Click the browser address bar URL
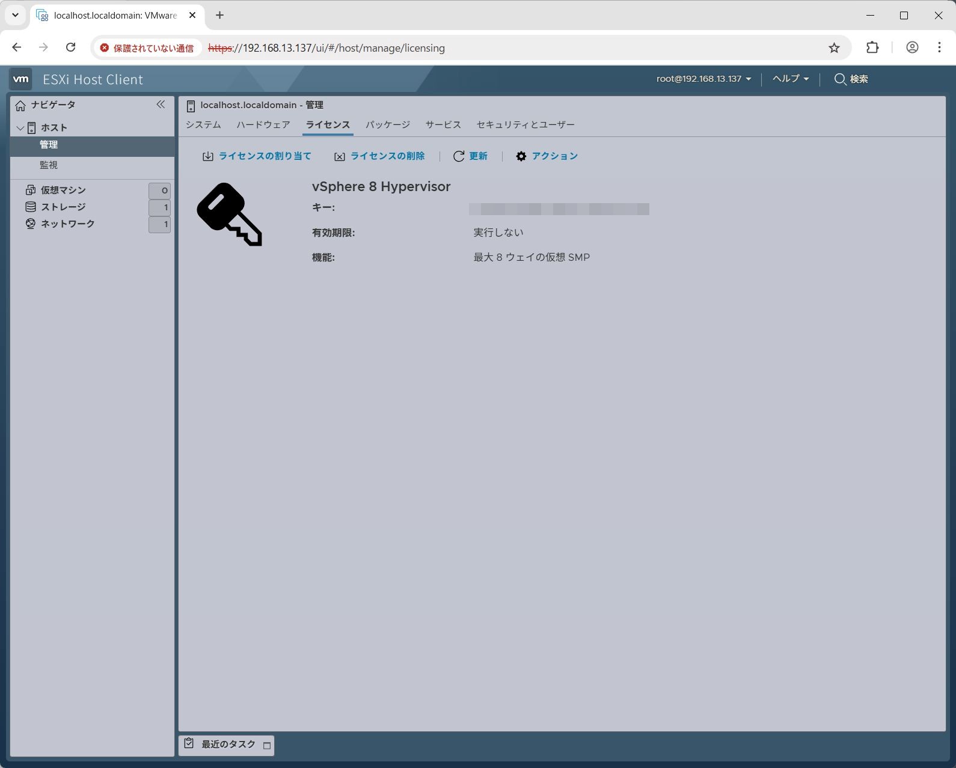The image size is (956, 768). [x=326, y=48]
